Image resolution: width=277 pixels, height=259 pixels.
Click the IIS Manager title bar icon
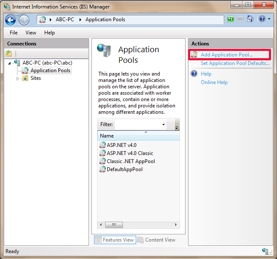click(7, 6)
